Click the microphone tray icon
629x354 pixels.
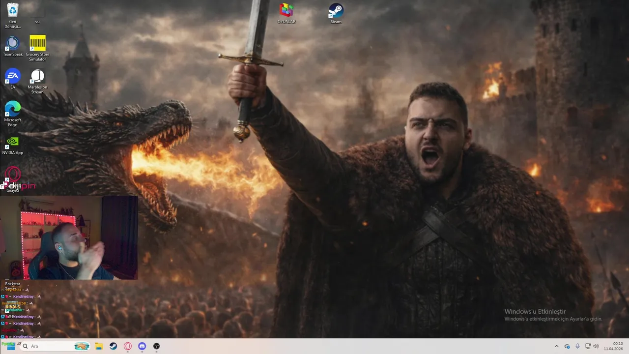(x=577, y=346)
